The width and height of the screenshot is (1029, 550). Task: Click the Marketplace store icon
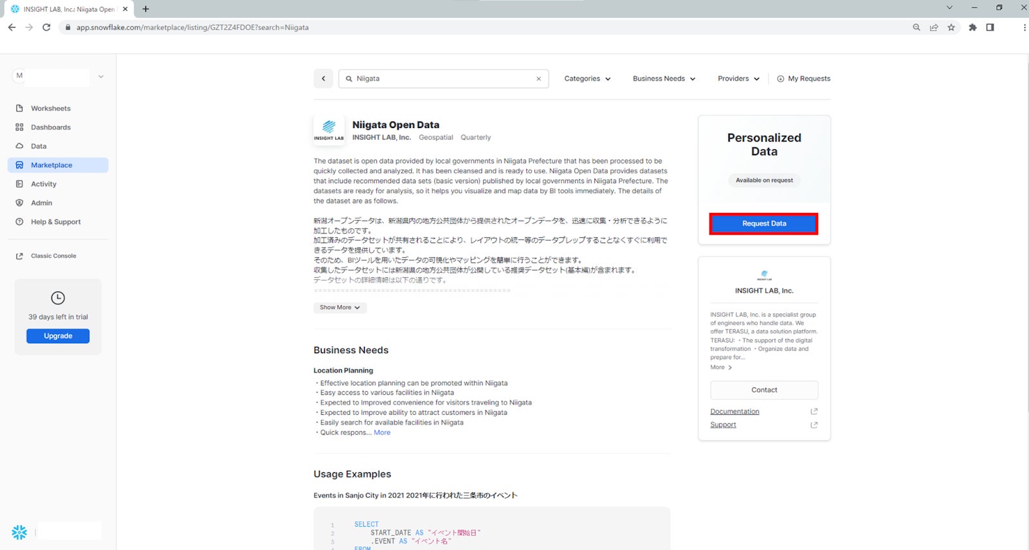point(19,165)
